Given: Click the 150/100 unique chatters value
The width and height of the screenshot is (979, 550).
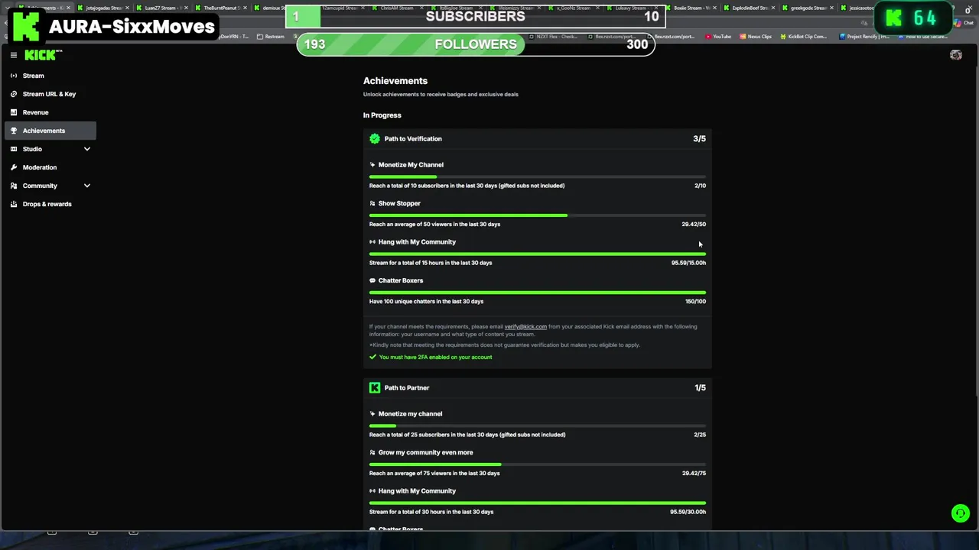Looking at the screenshot, I should point(695,302).
